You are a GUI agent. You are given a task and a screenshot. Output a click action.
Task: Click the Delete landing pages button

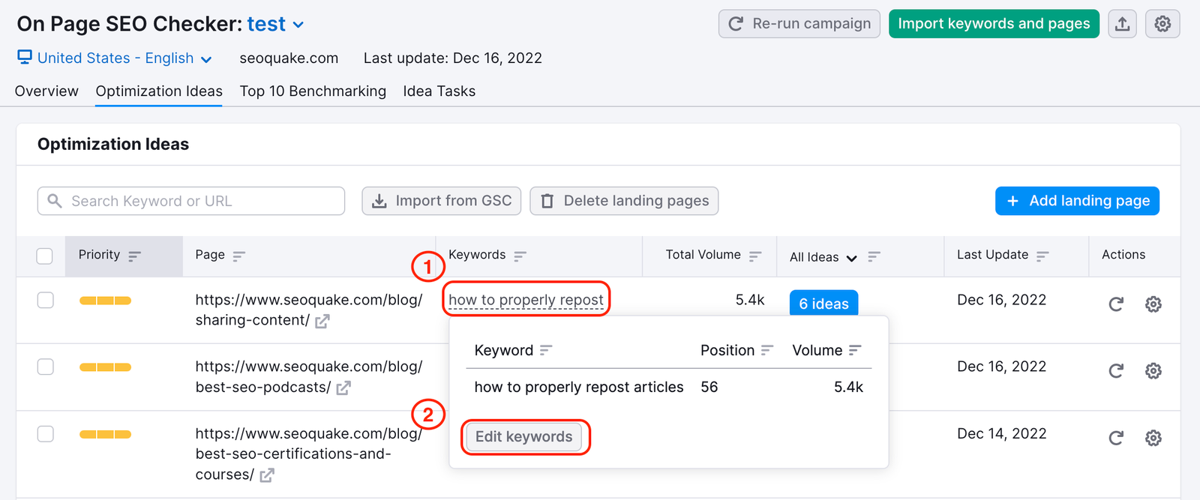624,201
